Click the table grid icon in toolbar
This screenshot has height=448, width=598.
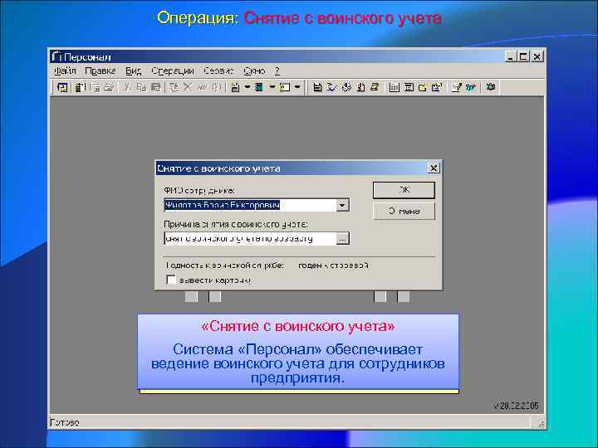(394, 87)
